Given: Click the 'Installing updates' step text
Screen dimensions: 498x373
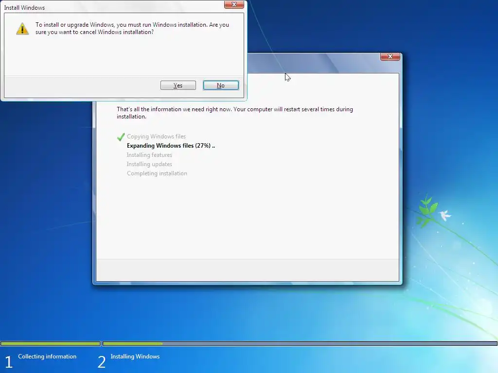Looking at the screenshot, I should click(x=149, y=164).
